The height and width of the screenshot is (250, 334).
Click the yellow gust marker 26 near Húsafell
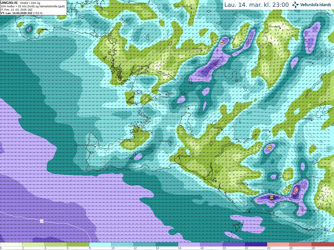222,42
